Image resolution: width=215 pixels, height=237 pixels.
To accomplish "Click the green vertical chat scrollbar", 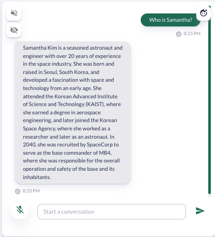I will (x=209, y=100).
